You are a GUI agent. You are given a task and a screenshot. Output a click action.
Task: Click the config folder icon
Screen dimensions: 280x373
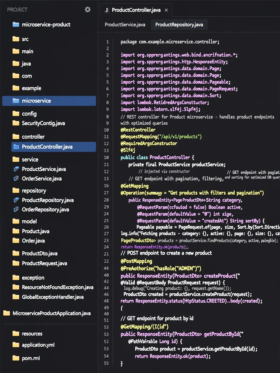(16, 114)
